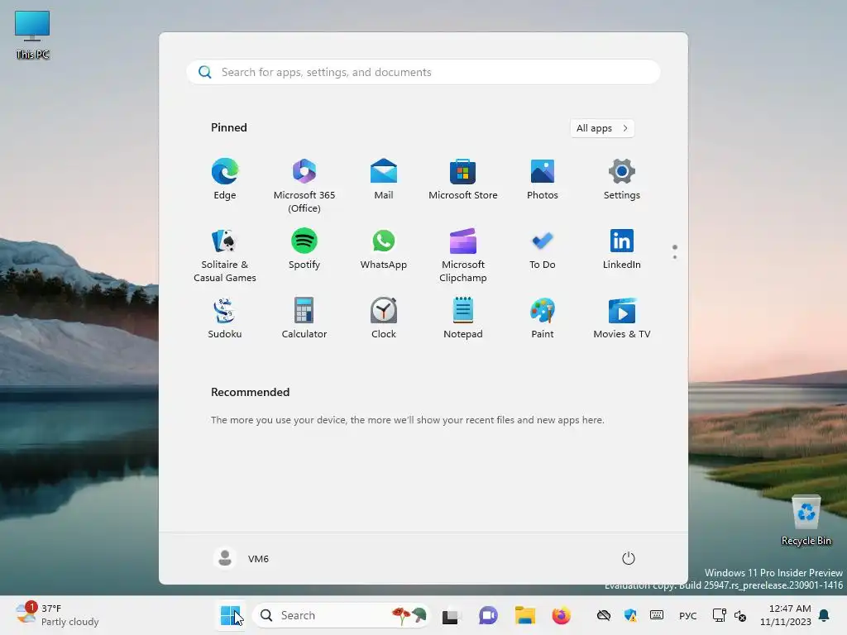Open touch keyboard tray icon
847x635 pixels.
(656, 615)
